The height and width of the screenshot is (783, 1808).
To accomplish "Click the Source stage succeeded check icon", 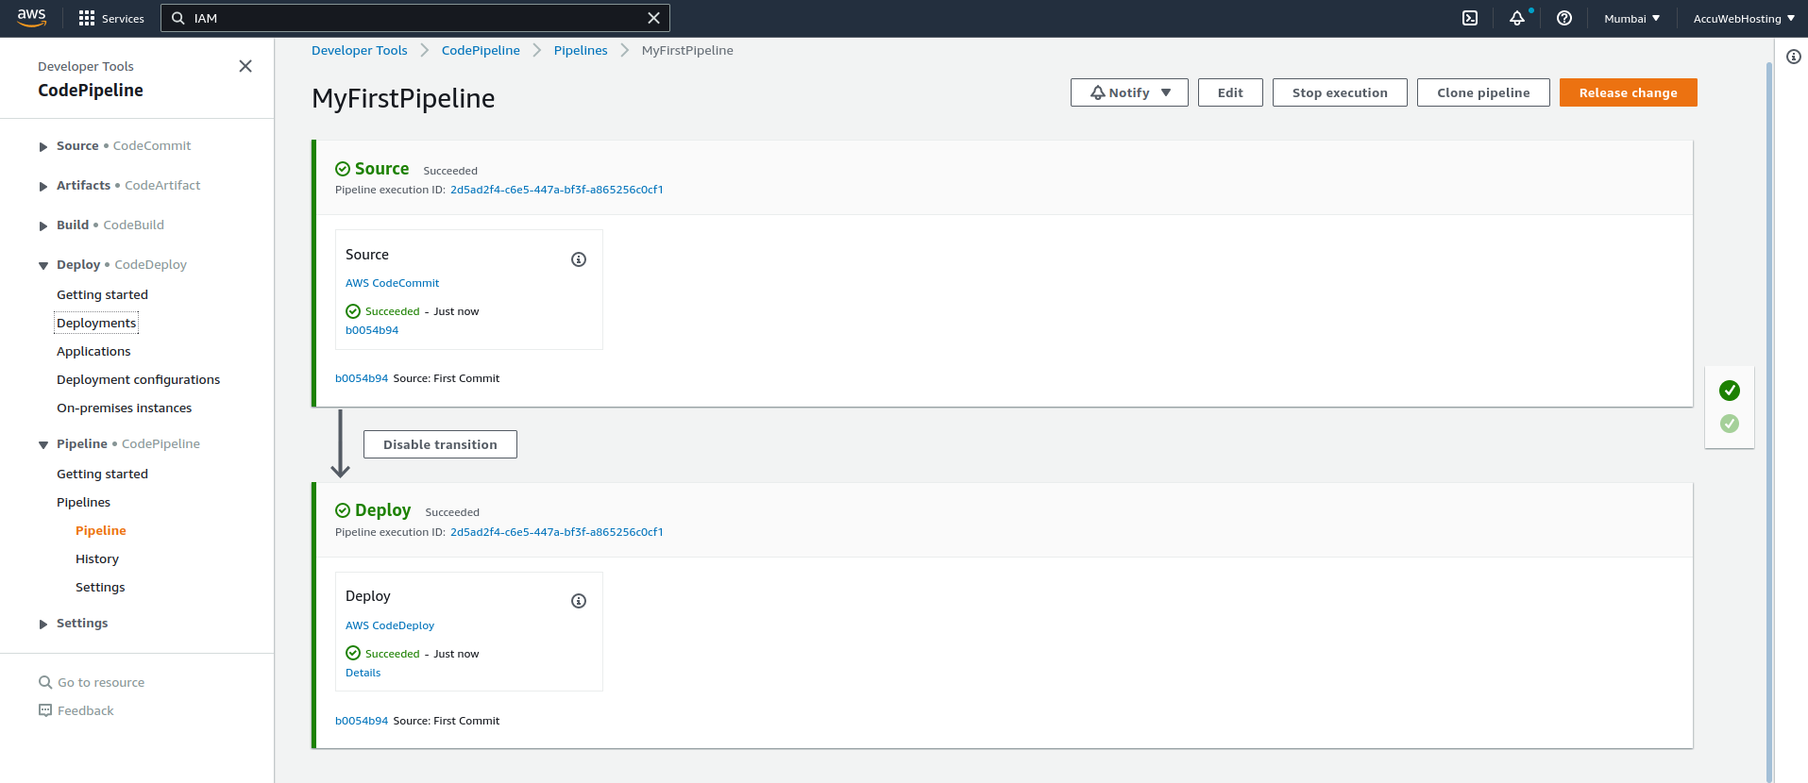I will (343, 169).
